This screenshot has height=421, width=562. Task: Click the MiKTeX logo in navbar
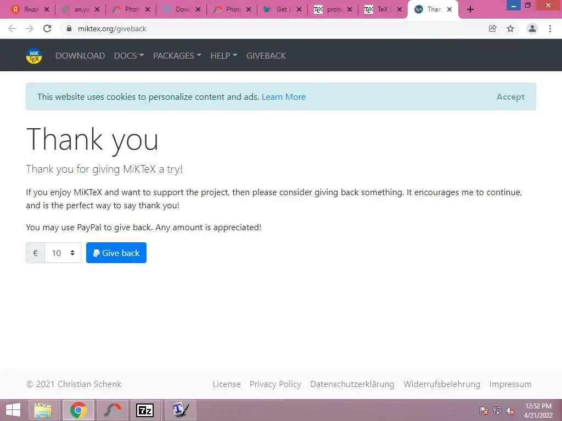tap(34, 56)
